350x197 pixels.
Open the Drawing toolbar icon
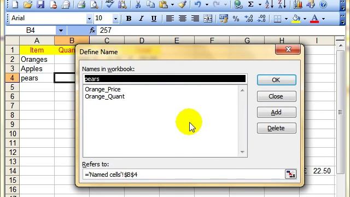(x=311, y=4)
